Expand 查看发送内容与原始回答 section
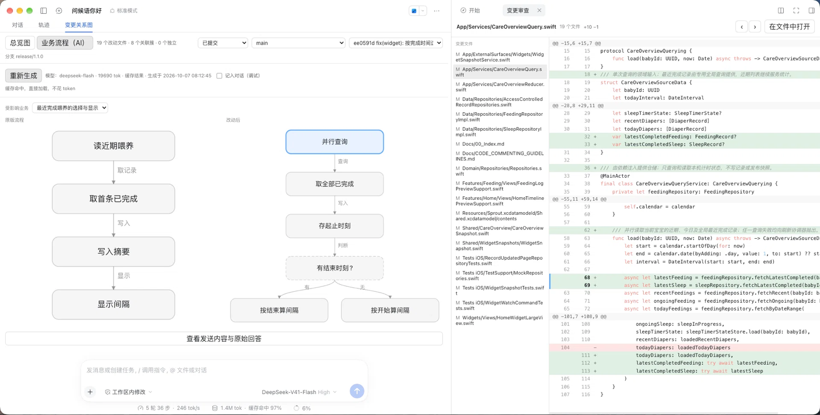This screenshot has width=820, height=415. pos(224,339)
